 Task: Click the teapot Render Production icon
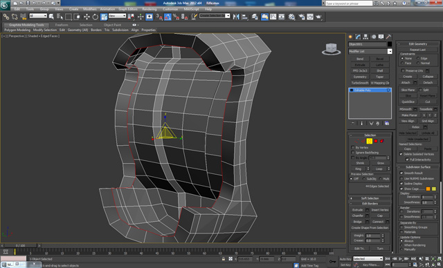tap(318, 17)
